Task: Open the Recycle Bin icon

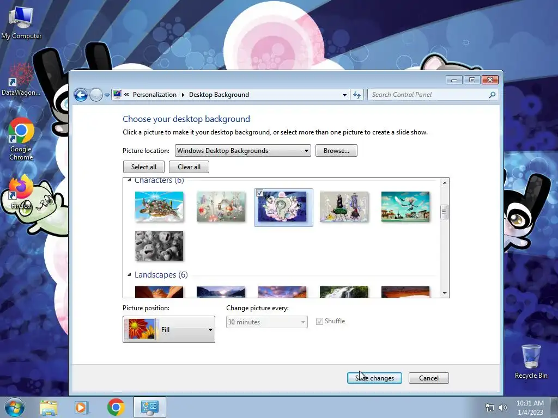Action: tap(531, 361)
